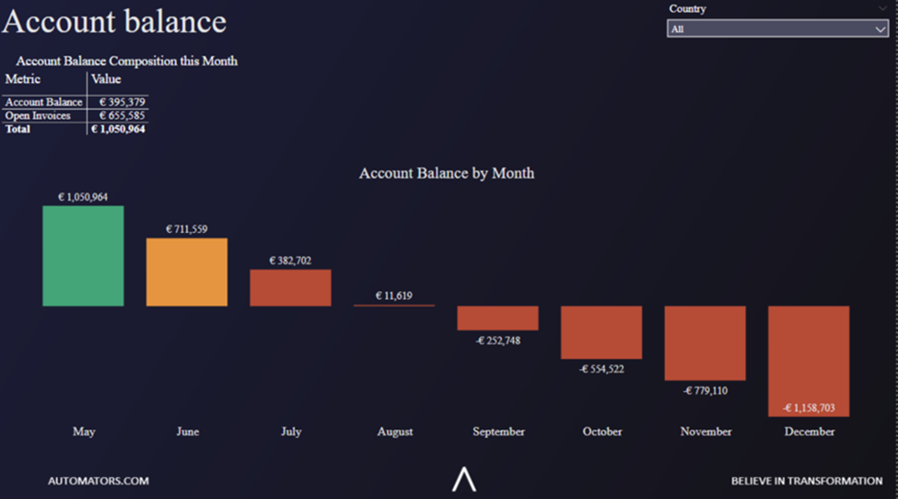Image resolution: width=898 pixels, height=499 pixels.
Task: Click the Automators arrow logo icon
Action: click(464, 479)
